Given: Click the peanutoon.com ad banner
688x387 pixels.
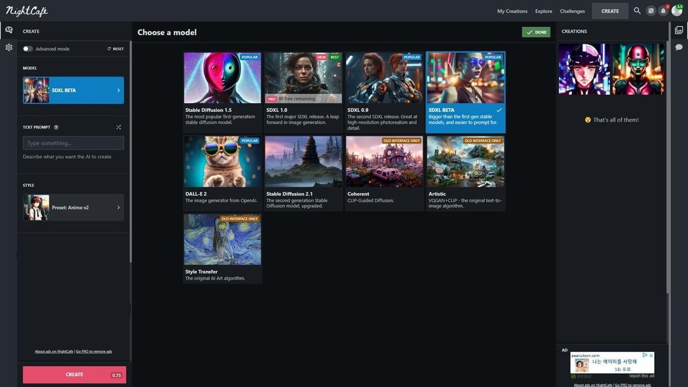Looking at the screenshot, I should 612,363.
